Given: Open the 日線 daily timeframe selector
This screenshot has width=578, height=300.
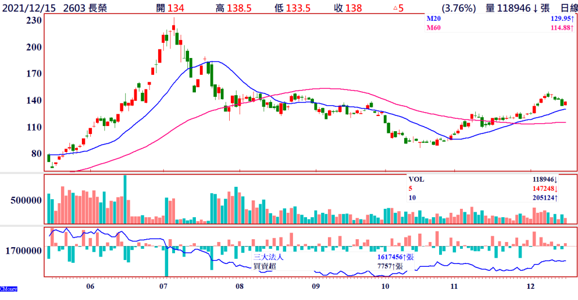Looking at the screenshot, I should click(566, 8).
